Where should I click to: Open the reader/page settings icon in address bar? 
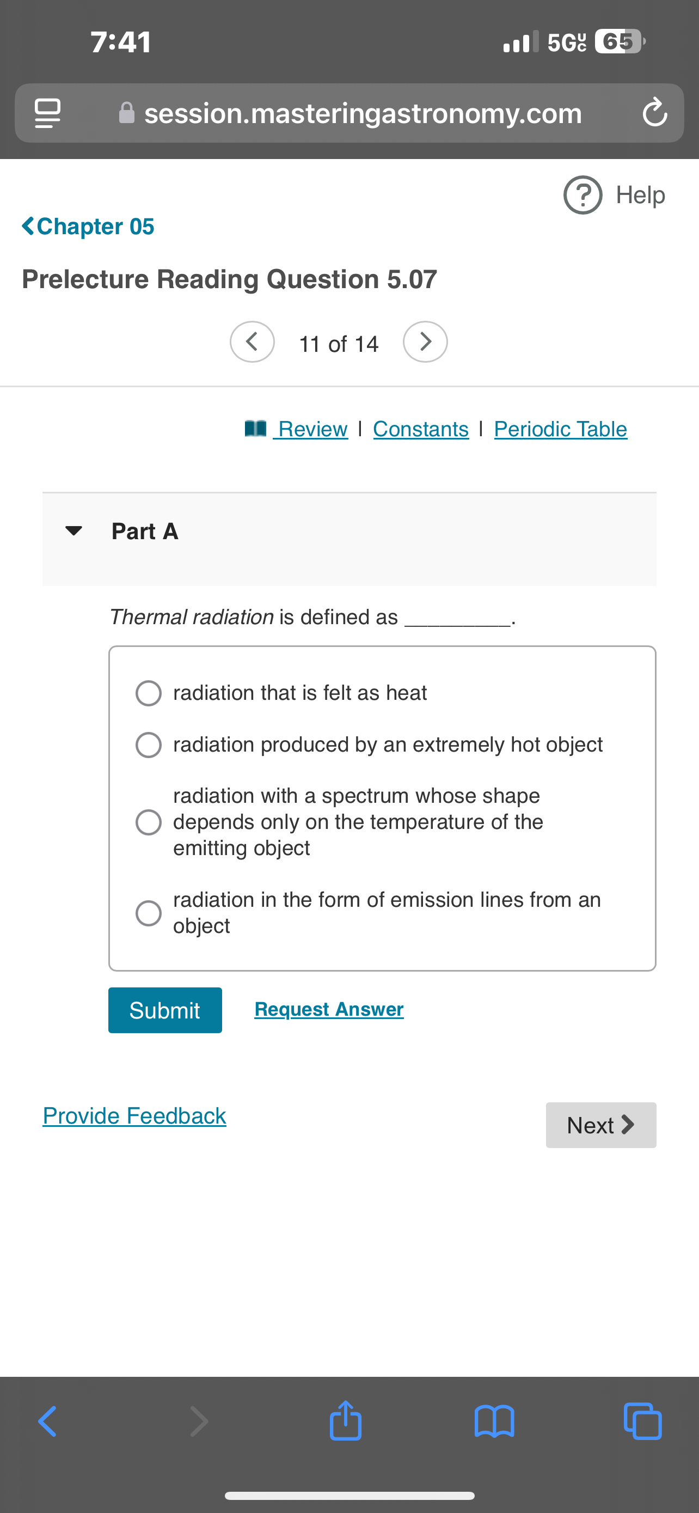[47, 113]
